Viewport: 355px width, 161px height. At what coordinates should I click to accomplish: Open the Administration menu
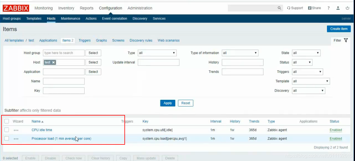coord(140,8)
